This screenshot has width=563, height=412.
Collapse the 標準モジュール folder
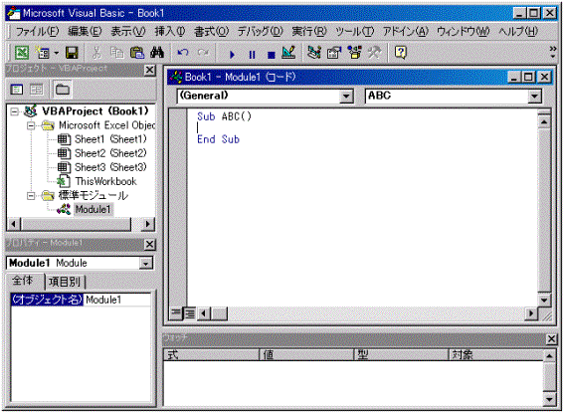tap(31, 196)
